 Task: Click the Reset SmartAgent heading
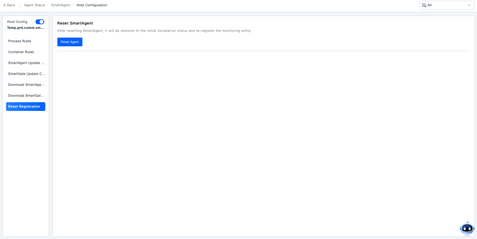click(75, 23)
